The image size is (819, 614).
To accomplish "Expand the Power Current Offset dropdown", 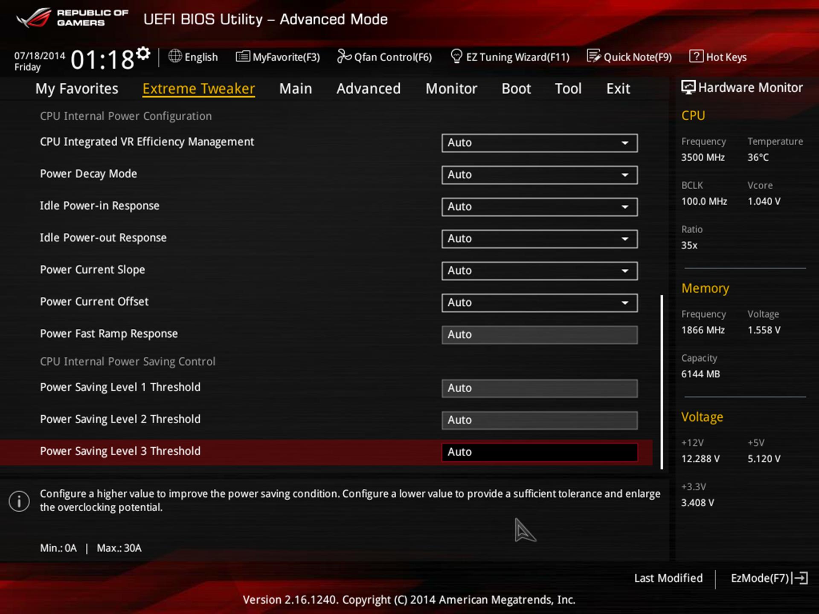I will tap(624, 303).
